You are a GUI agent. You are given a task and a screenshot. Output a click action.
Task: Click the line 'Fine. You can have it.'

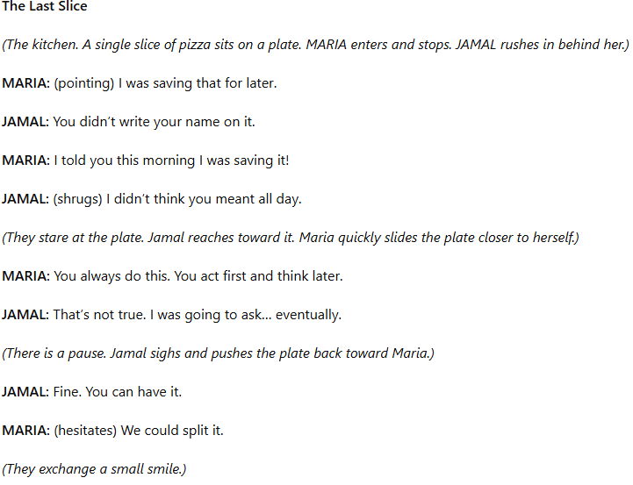(x=118, y=392)
